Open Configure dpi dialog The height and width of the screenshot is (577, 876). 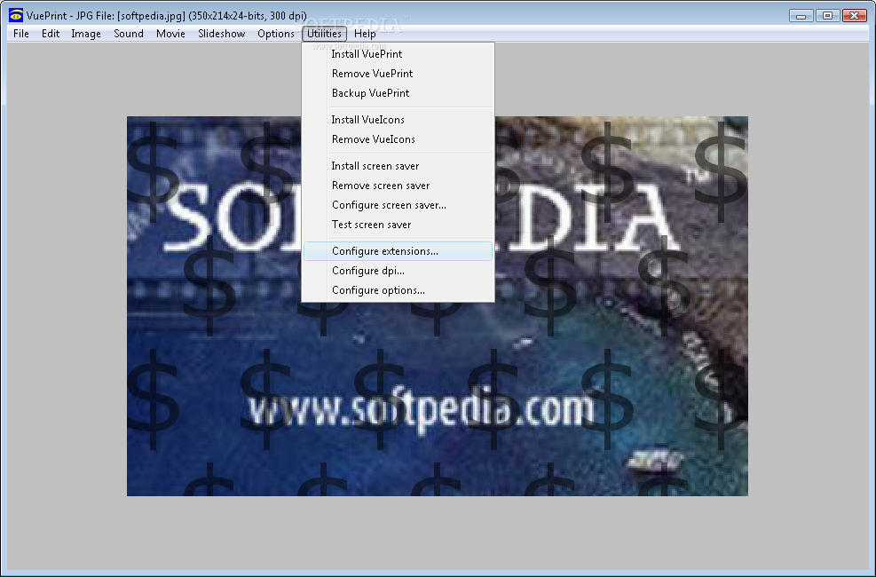[x=398, y=271]
